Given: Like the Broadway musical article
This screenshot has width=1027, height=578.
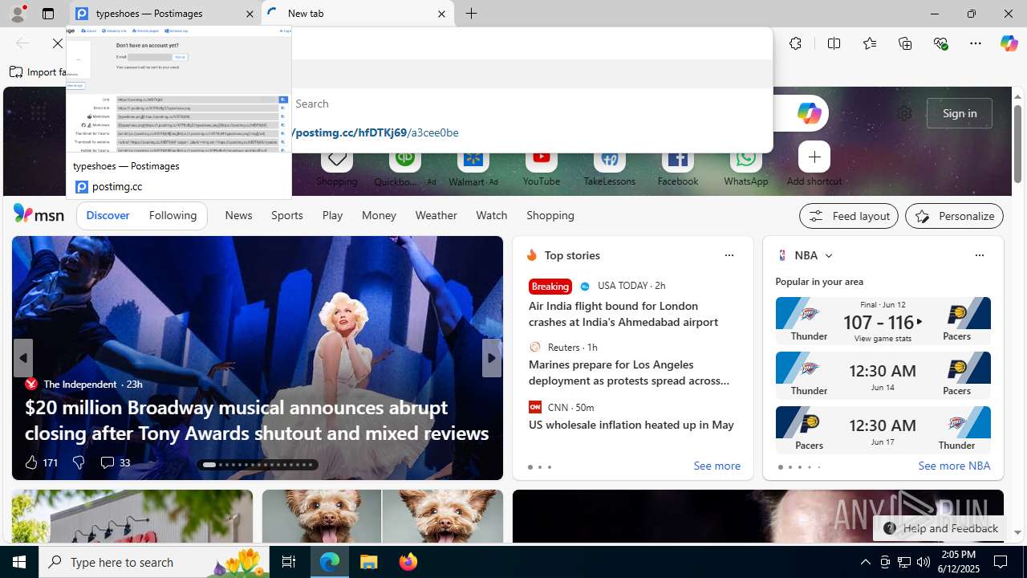Looking at the screenshot, I should (40, 462).
